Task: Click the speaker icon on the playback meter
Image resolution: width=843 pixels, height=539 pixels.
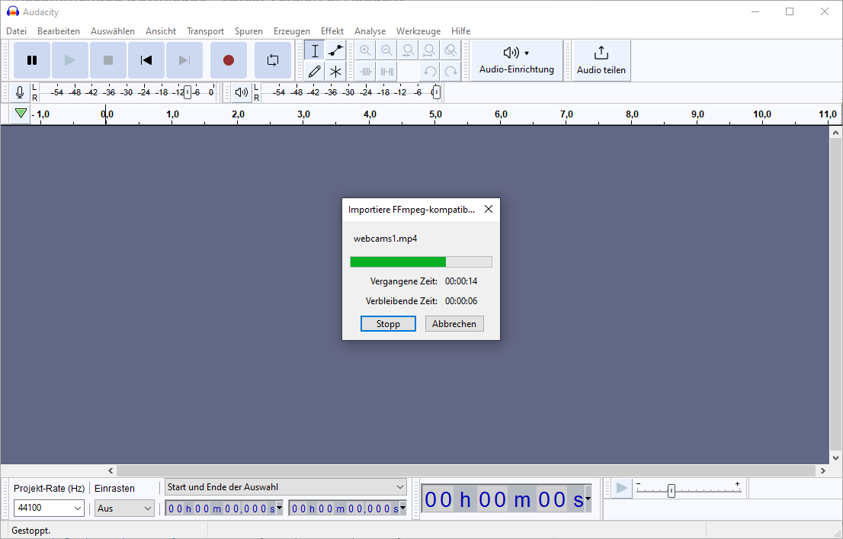Action: click(241, 92)
